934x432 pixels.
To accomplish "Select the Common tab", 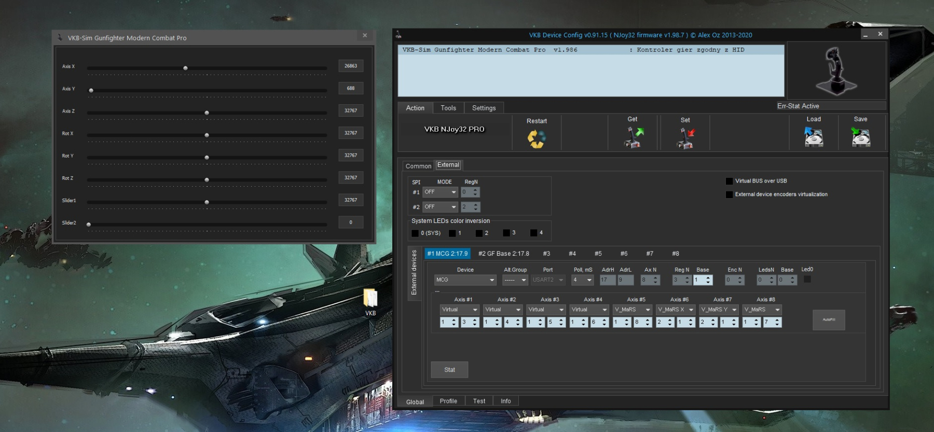I will click(x=418, y=166).
